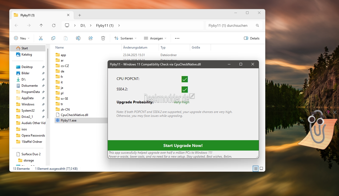Viewport: 339px width, 196px height.
Task: Maximize the Flyby11 compatibility check window
Action: (241, 64)
